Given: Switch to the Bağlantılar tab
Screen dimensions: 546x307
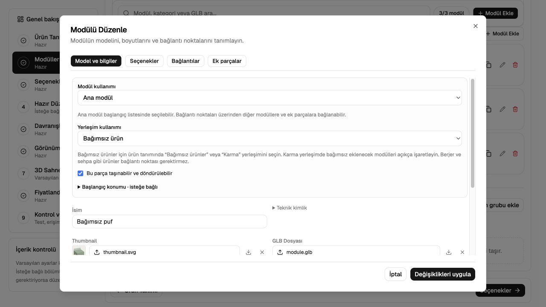Looking at the screenshot, I should [186, 61].
